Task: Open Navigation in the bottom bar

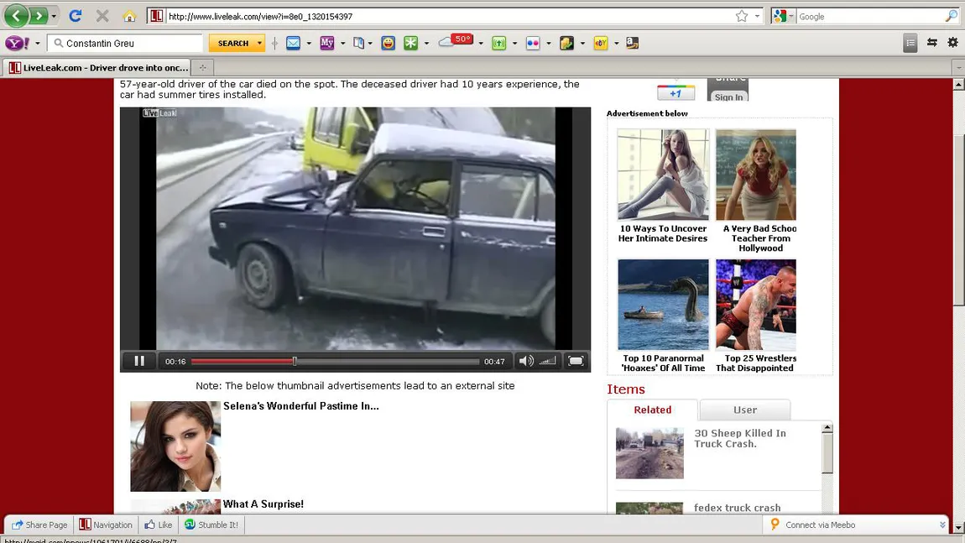Action: [106, 525]
